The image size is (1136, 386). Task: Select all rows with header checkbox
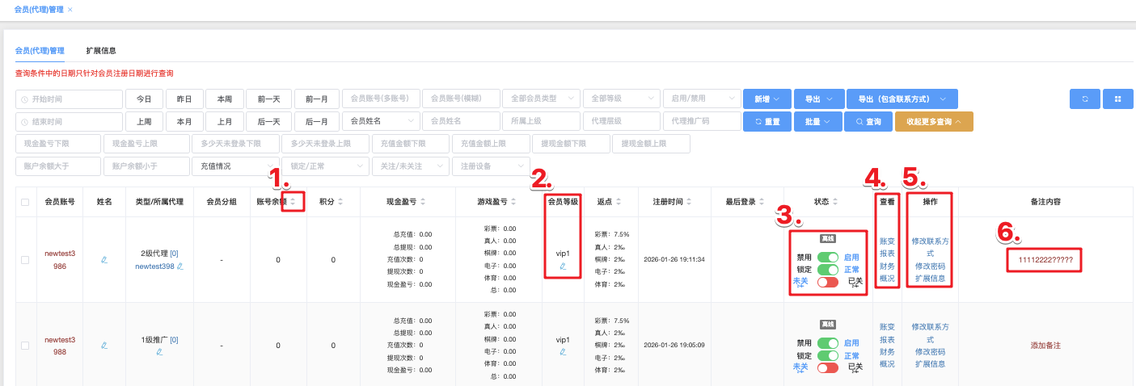coord(25,202)
